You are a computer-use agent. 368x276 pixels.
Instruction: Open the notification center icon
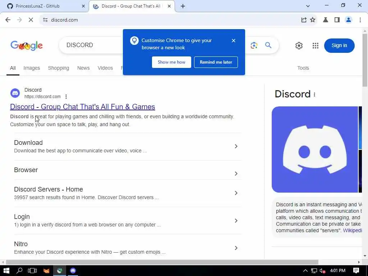[356, 271]
